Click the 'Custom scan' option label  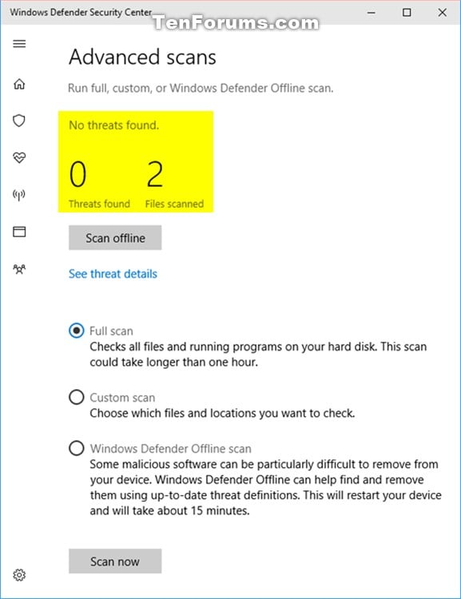click(122, 398)
